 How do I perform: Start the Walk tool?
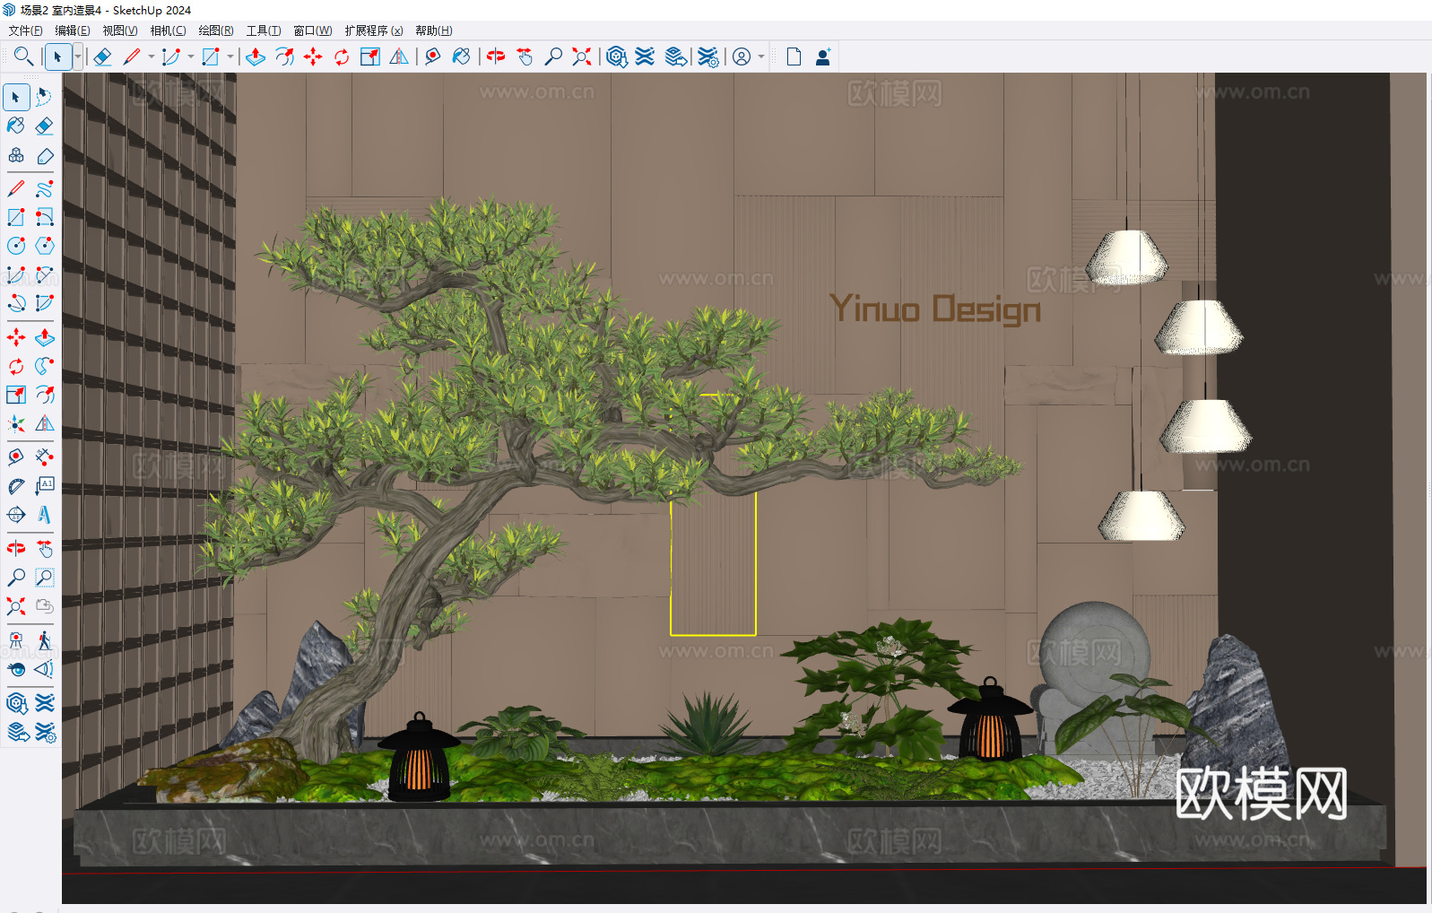pyautogui.click(x=44, y=640)
